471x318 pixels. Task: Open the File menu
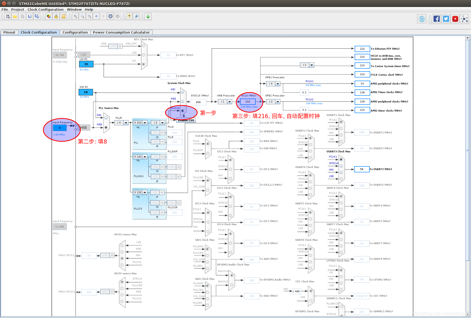(5, 9)
